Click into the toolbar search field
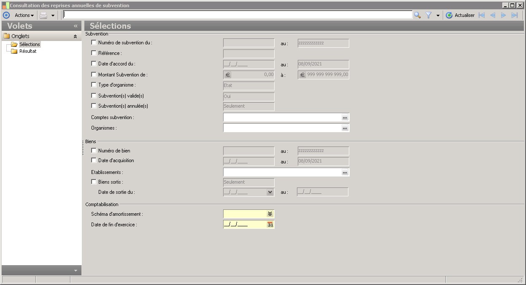The image size is (526, 285). coord(237,15)
